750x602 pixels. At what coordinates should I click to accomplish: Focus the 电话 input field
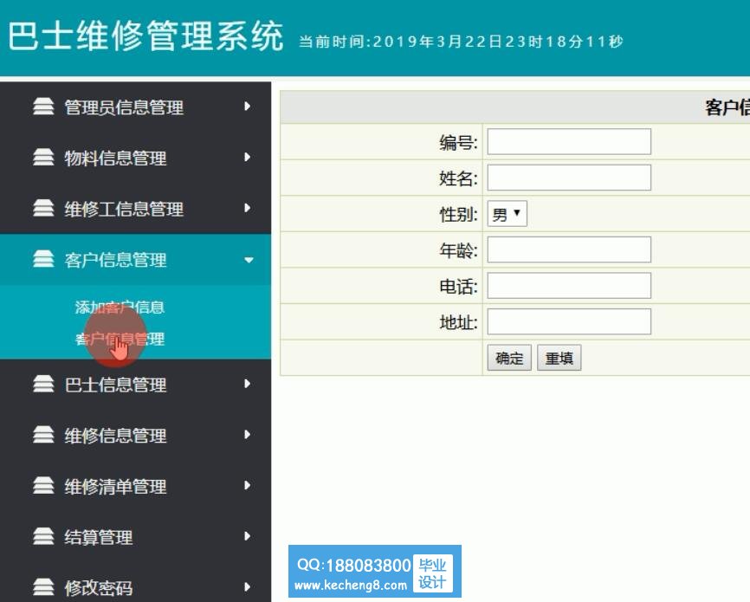569,285
